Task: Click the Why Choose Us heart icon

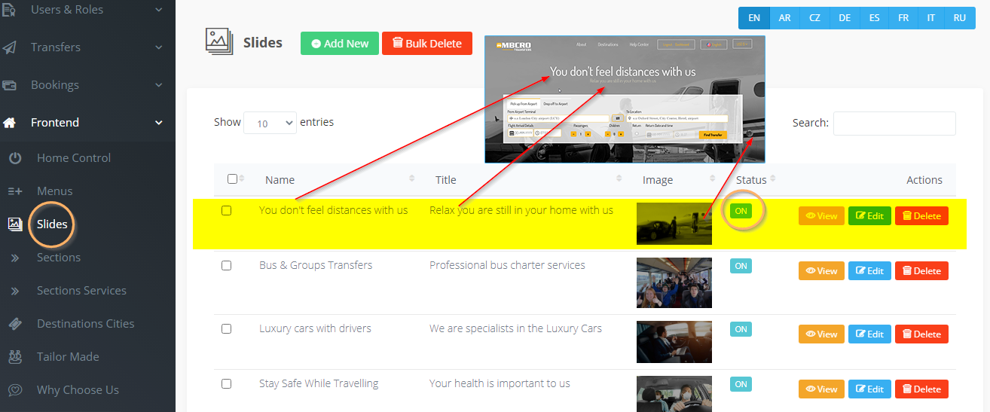Action: click(15, 390)
